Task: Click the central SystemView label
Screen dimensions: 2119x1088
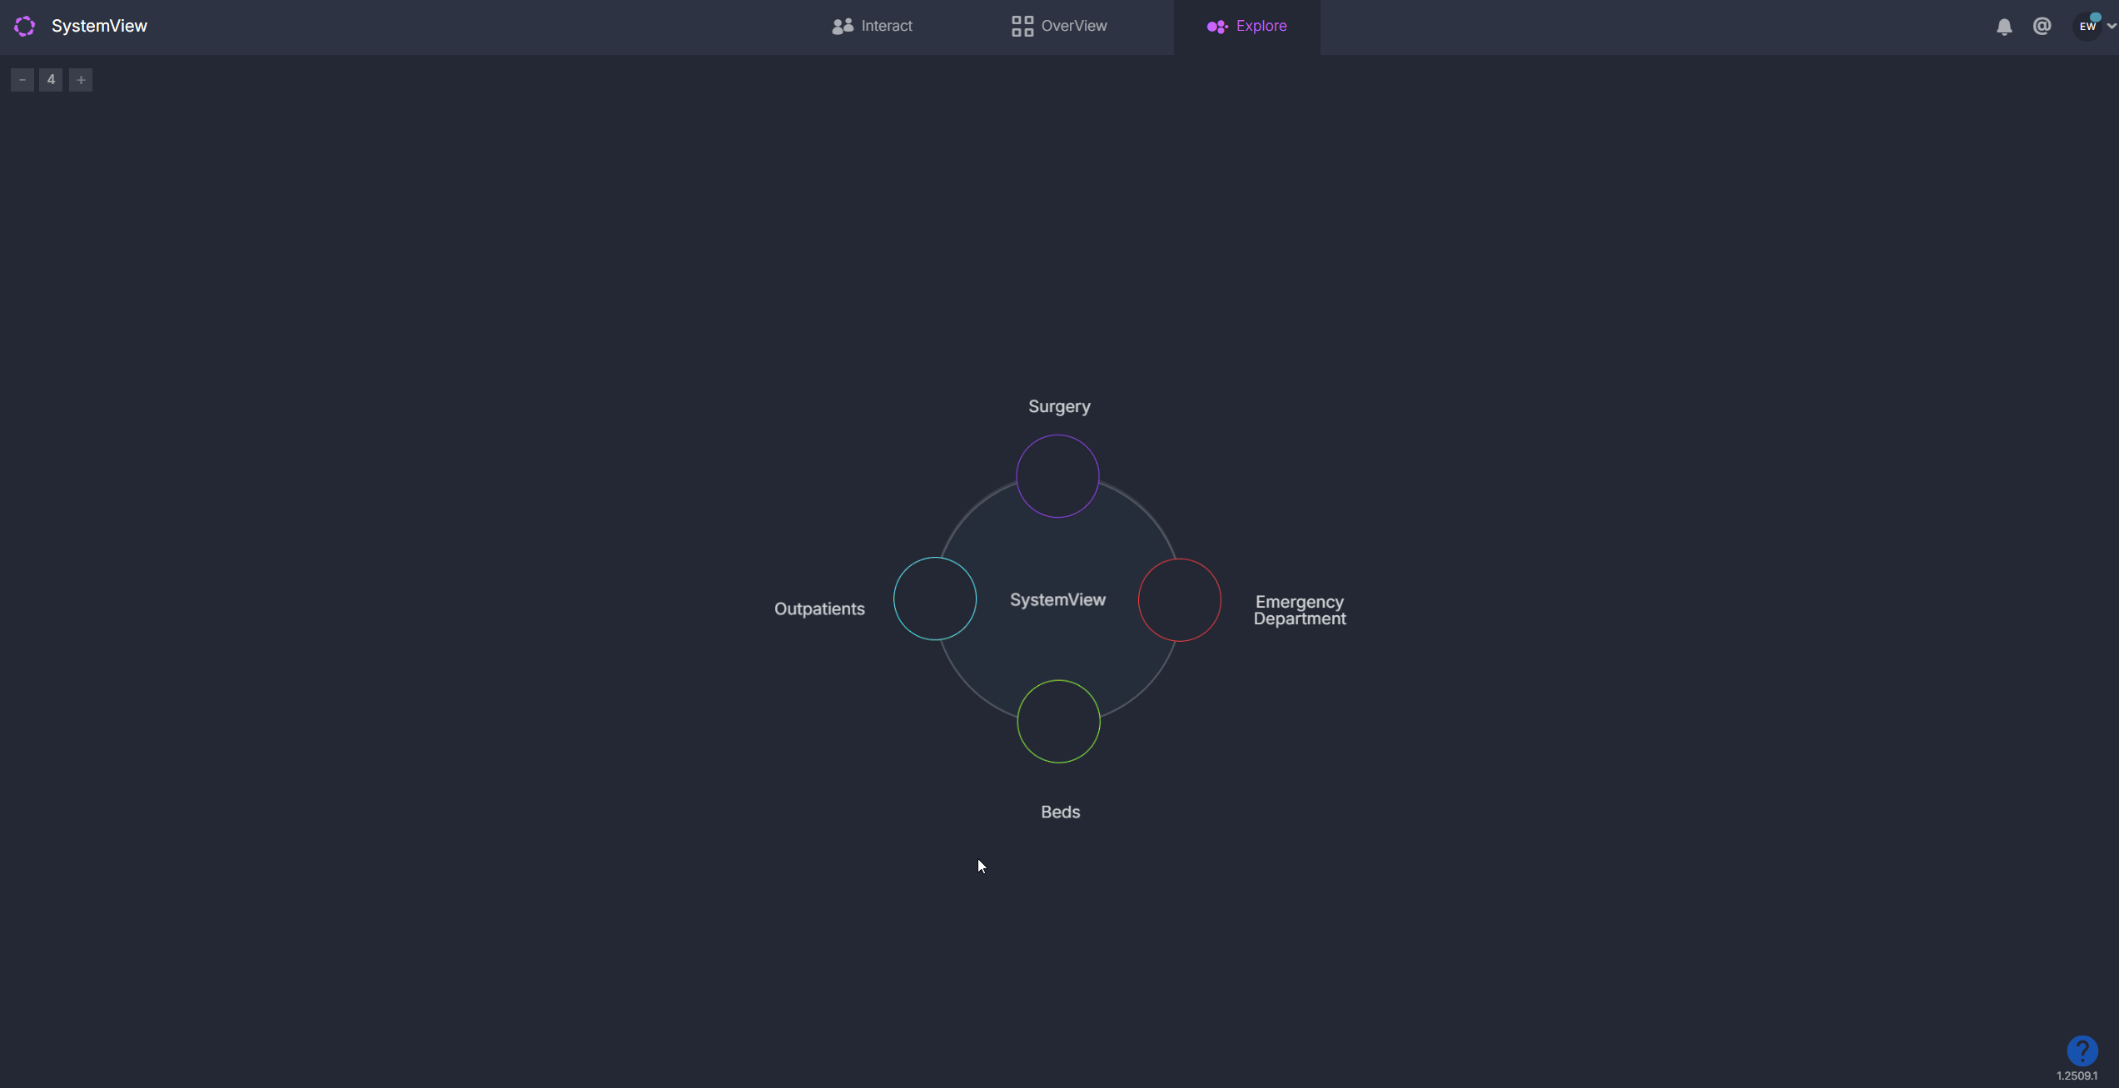Action: 1057,600
